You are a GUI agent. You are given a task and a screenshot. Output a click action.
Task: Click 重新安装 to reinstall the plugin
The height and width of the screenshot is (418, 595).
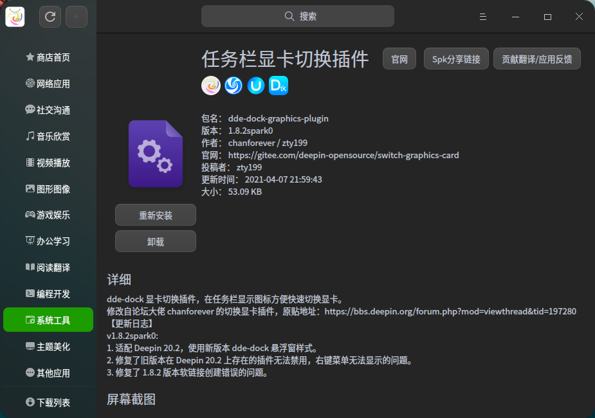pos(156,215)
